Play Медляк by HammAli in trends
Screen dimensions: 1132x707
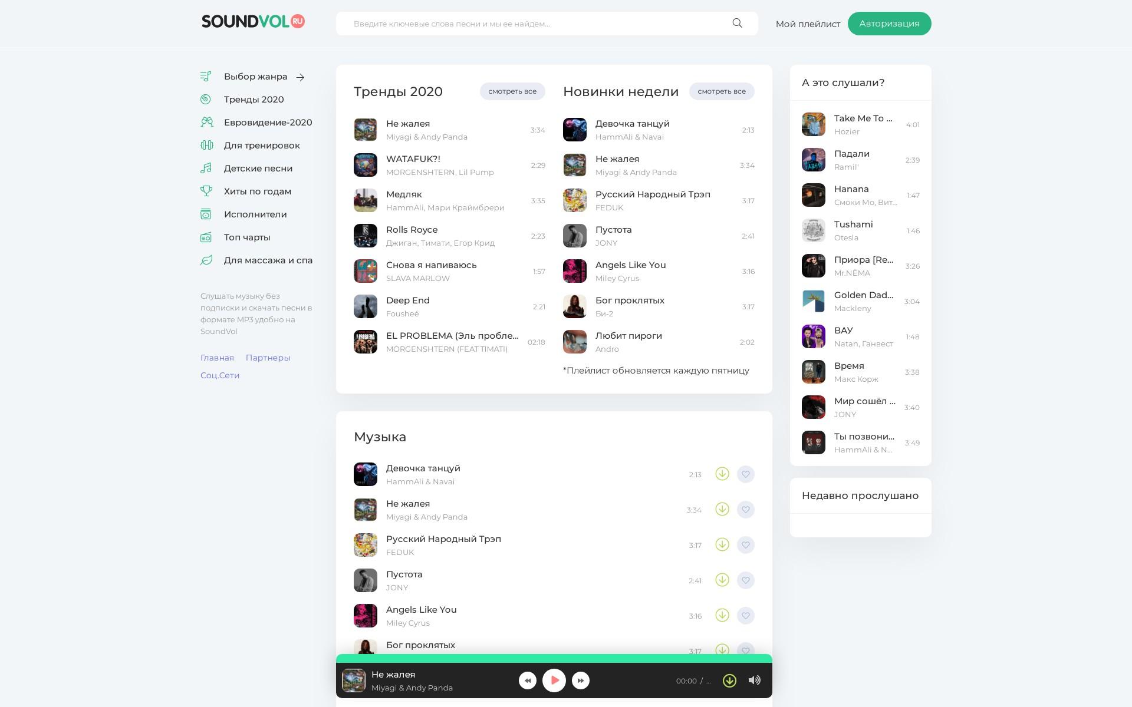click(449, 200)
